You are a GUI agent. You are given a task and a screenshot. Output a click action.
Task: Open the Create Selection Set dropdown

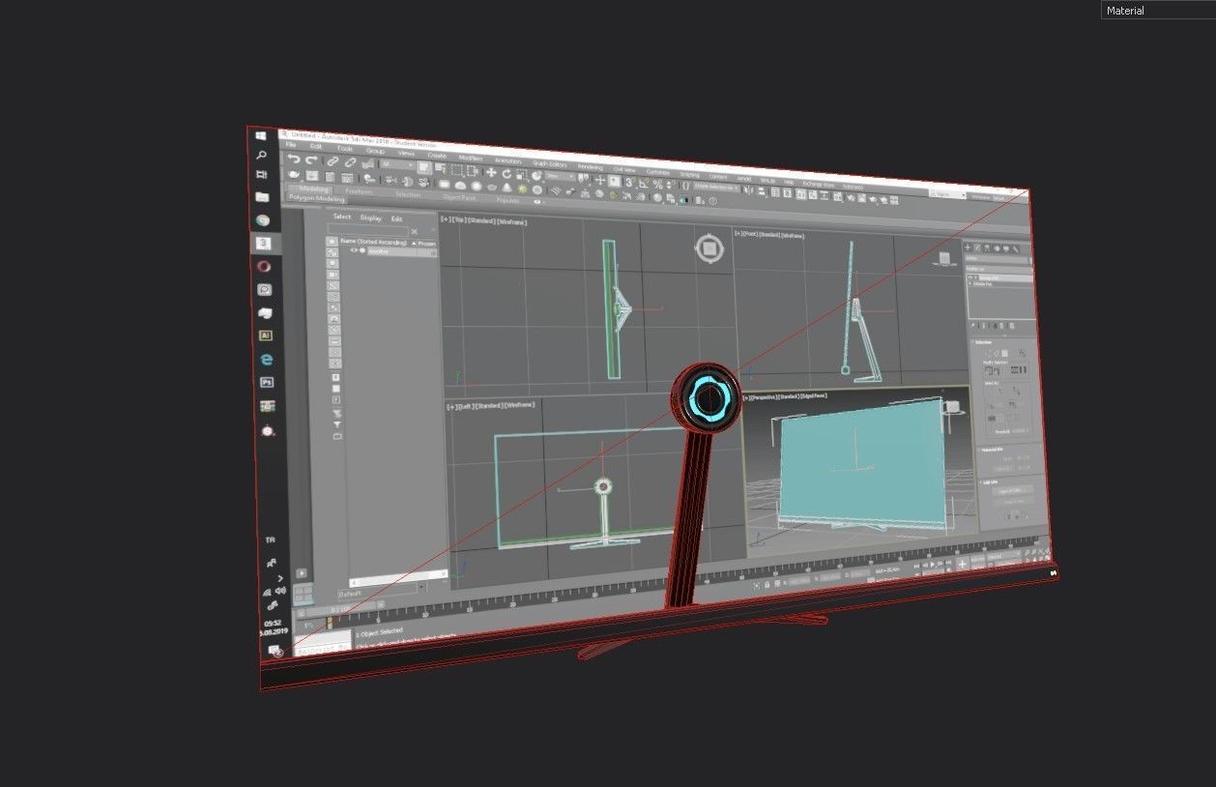pyautogui.click(x=715, y=188)
